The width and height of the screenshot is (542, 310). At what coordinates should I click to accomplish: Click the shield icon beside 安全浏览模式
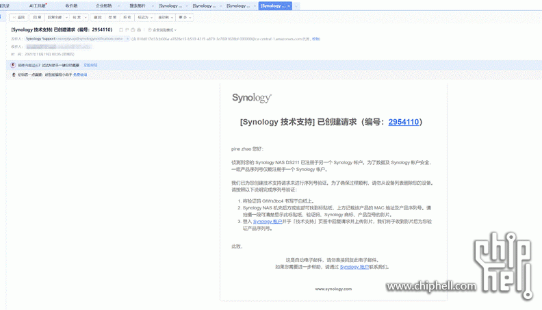coord(150,30)
